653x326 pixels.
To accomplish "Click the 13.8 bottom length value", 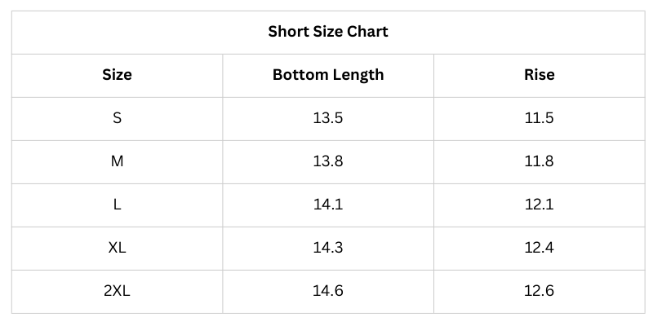I will point(328,161).
